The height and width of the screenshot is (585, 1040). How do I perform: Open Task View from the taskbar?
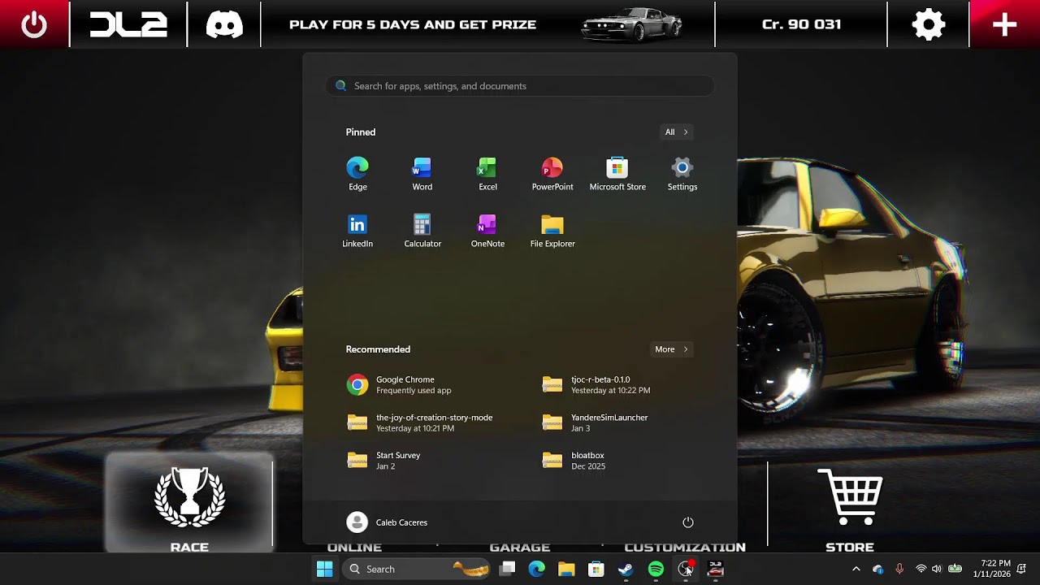click(507, 569)
